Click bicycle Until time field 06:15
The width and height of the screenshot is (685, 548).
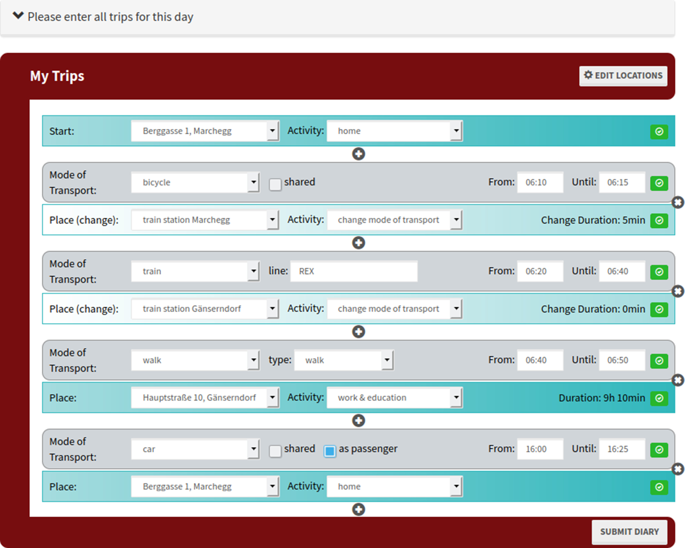point(622,182)
